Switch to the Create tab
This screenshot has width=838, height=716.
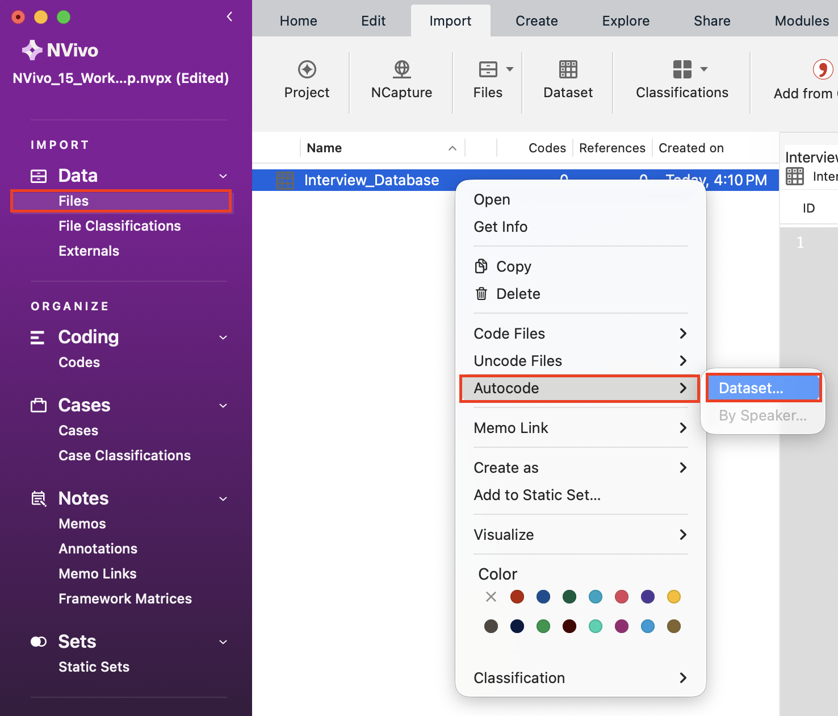537,21
